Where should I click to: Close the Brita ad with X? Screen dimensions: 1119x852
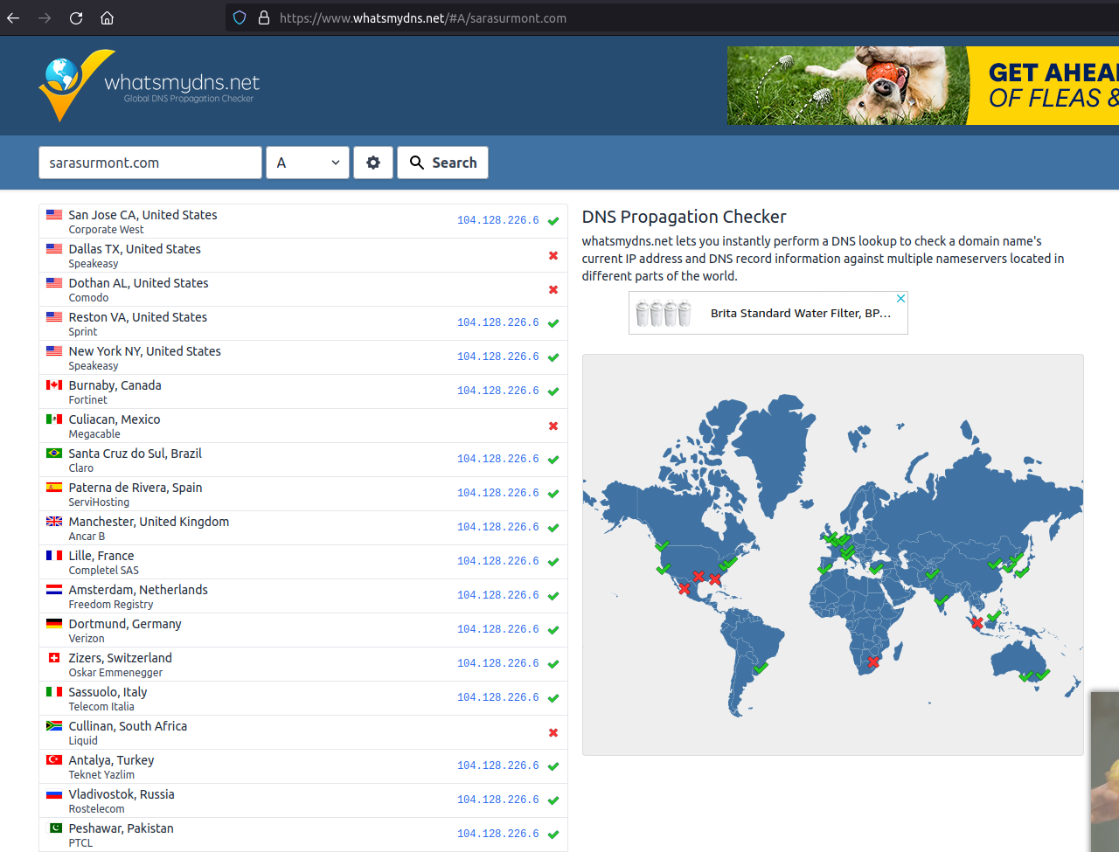tap(900, 299)
